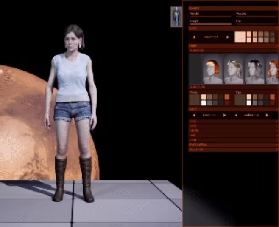Screen dimensions: 279x227
Task: Expand the Eyes section row
Action: coord(234,121)
